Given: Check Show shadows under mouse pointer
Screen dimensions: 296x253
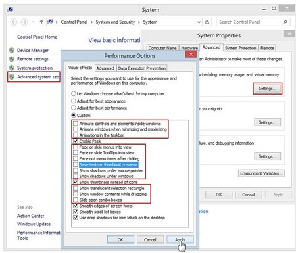Looking at the screenshot, I should coord(76,170).
